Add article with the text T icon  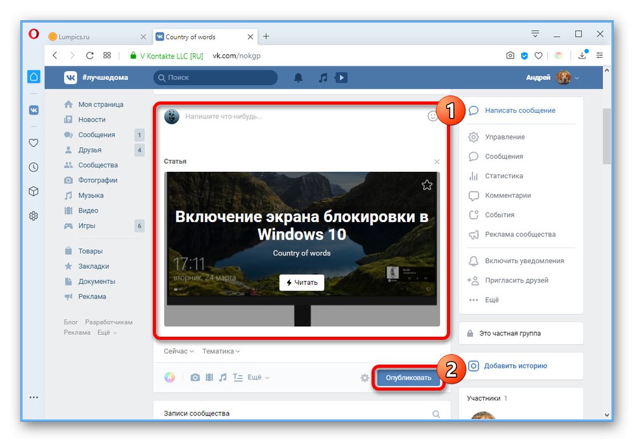(x=238, y=377)
